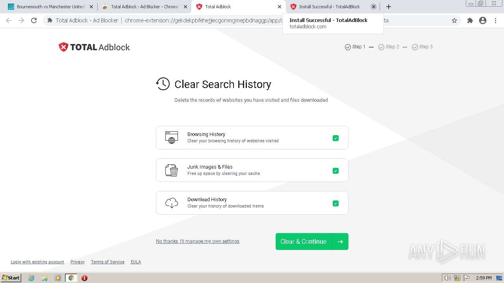The image size is (504, 283).
Task: Open the EULA link
Action: tap(136, 262)
